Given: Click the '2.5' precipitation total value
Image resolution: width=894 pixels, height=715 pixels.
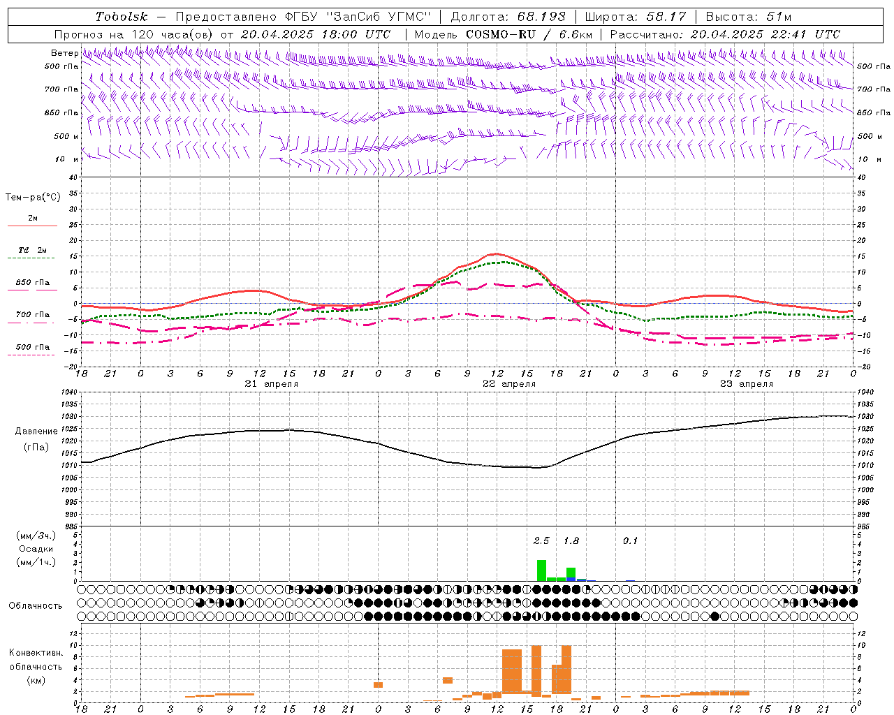Looking at the screenshot, I should pyautogui.click(x=541, y=540).
